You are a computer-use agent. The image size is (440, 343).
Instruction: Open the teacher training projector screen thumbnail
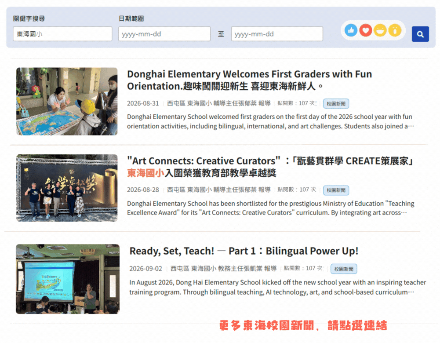coord(68,279)
